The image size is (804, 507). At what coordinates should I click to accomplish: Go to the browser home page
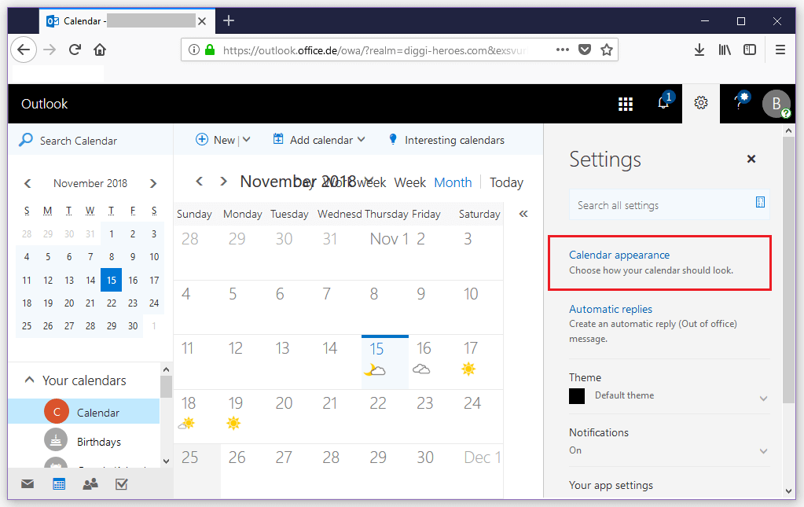100,50
